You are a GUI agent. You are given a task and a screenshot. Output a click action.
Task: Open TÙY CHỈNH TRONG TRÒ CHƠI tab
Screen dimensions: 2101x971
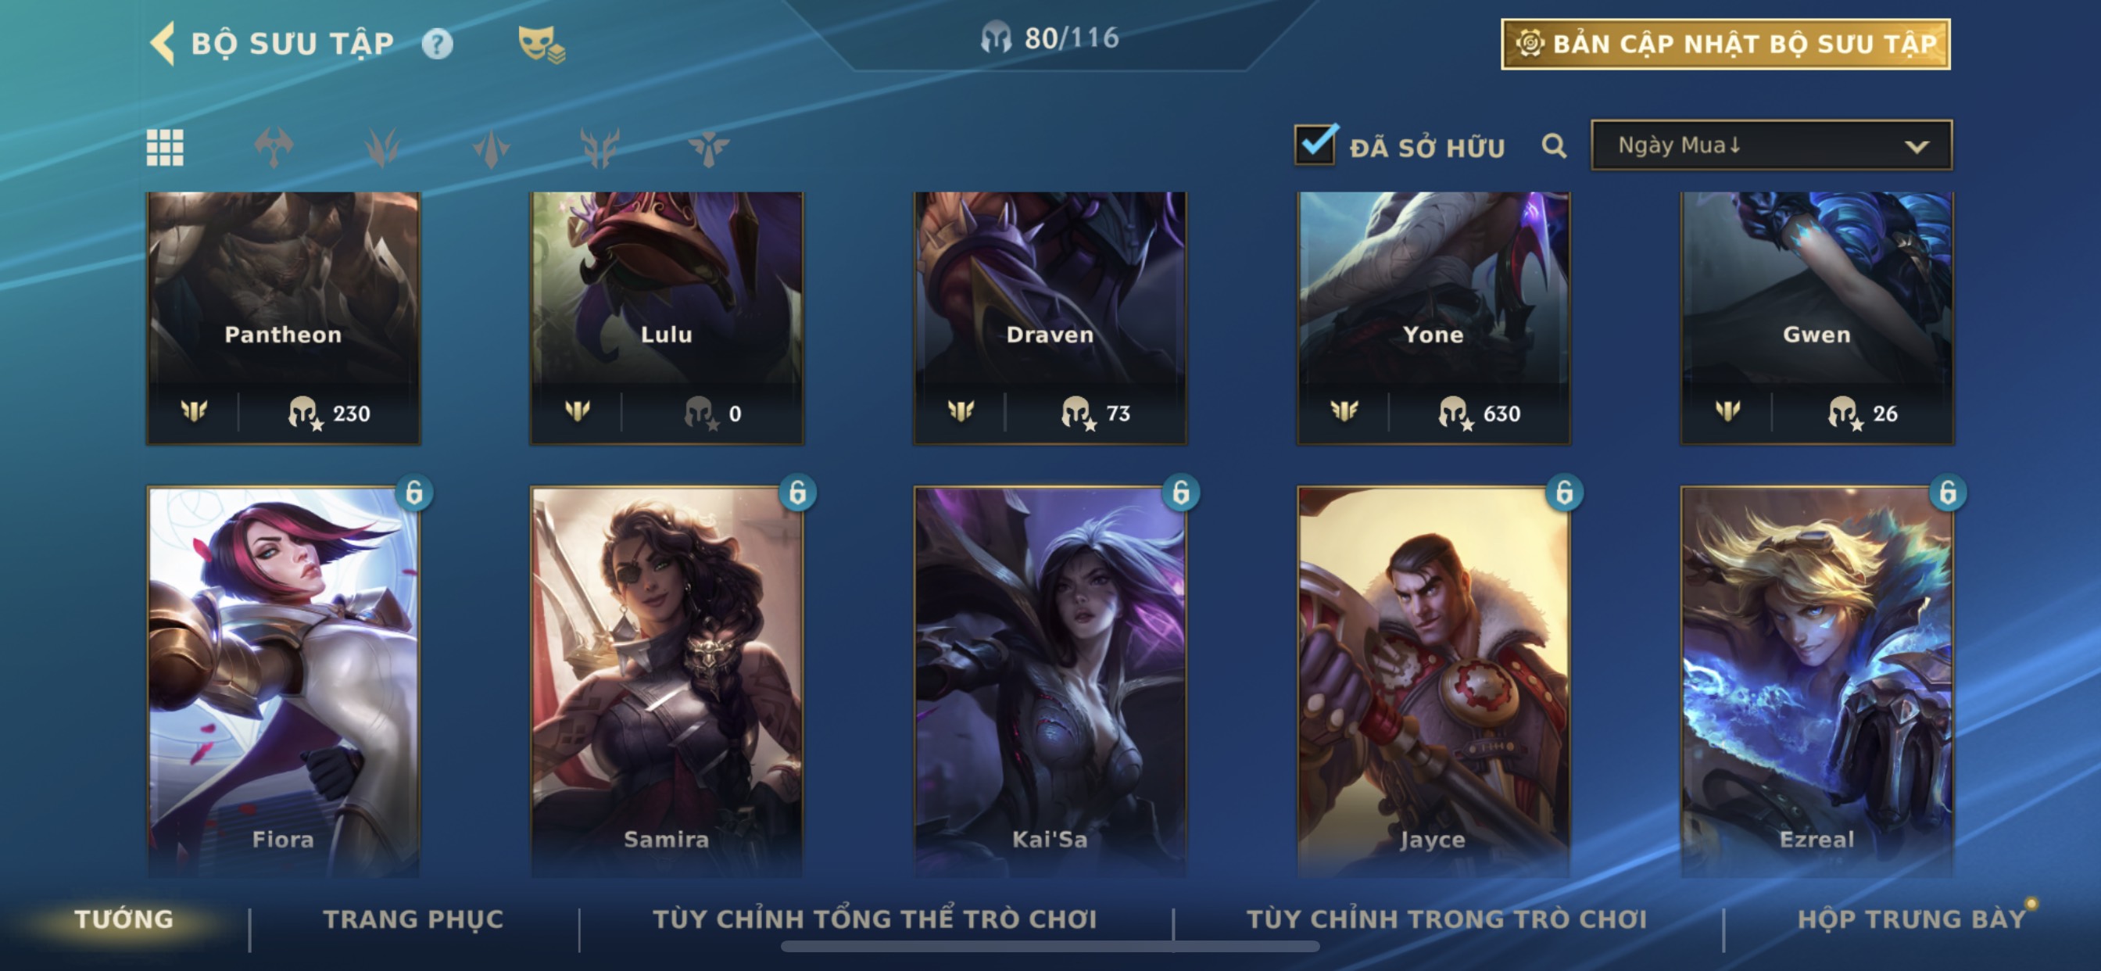1446,919
